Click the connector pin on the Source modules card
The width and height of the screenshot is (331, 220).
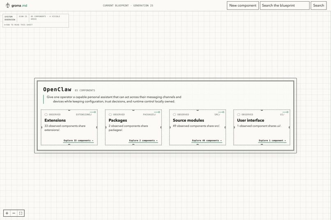coord(221,112)
